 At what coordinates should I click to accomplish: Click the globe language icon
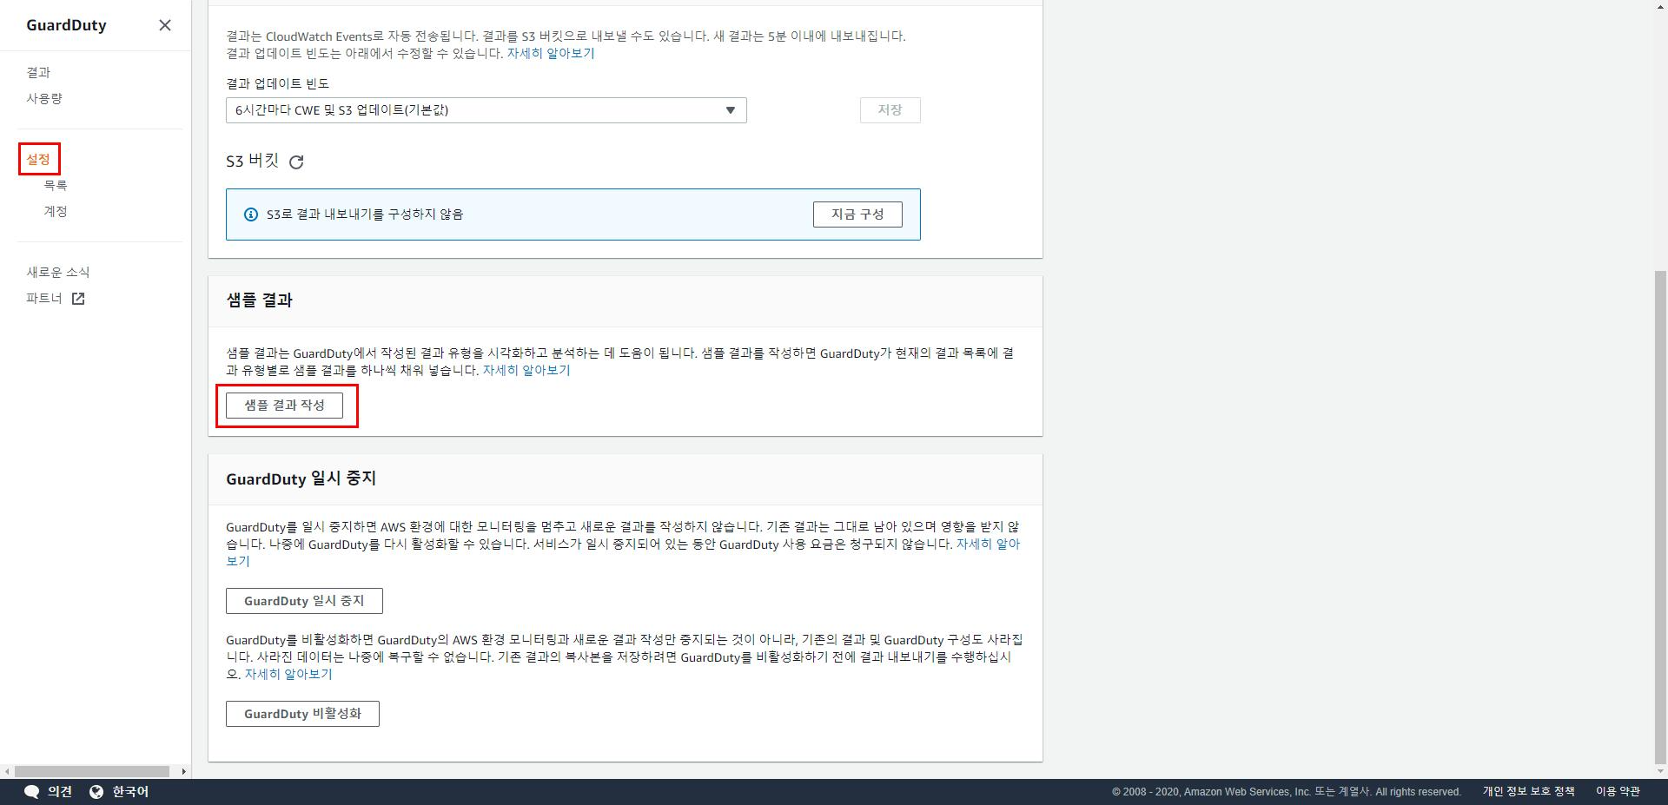click(x=96, y=792)
